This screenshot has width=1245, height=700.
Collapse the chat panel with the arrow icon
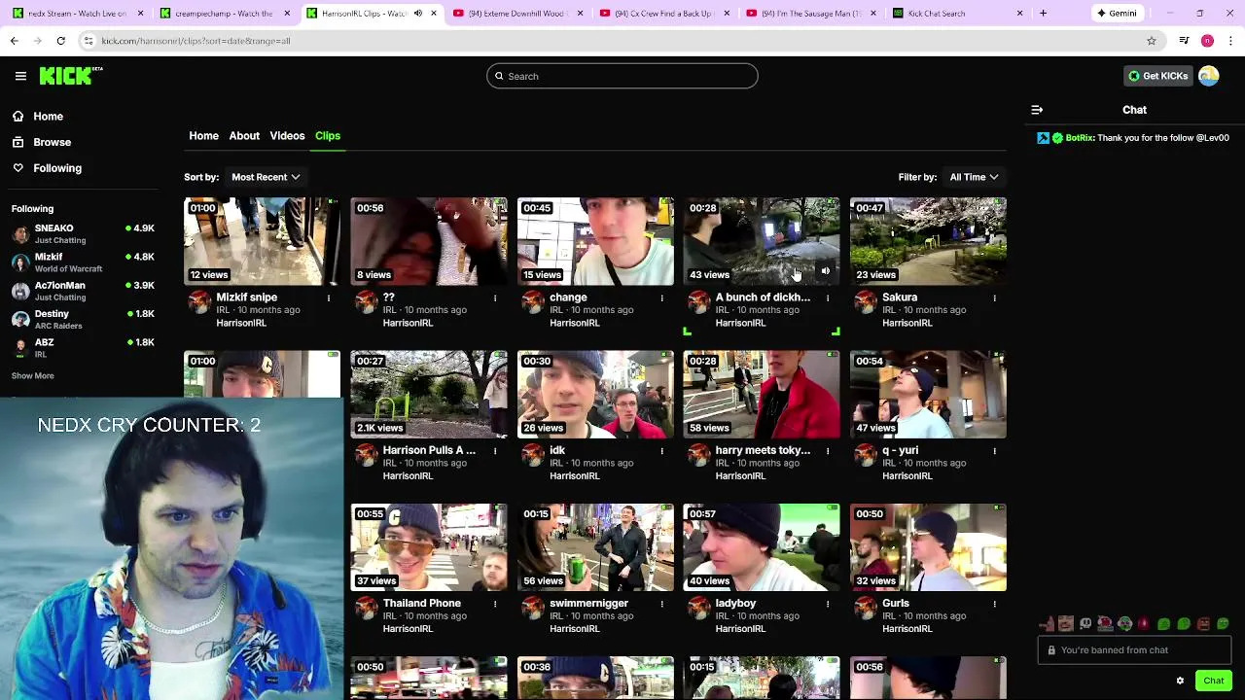[1037, 110]
